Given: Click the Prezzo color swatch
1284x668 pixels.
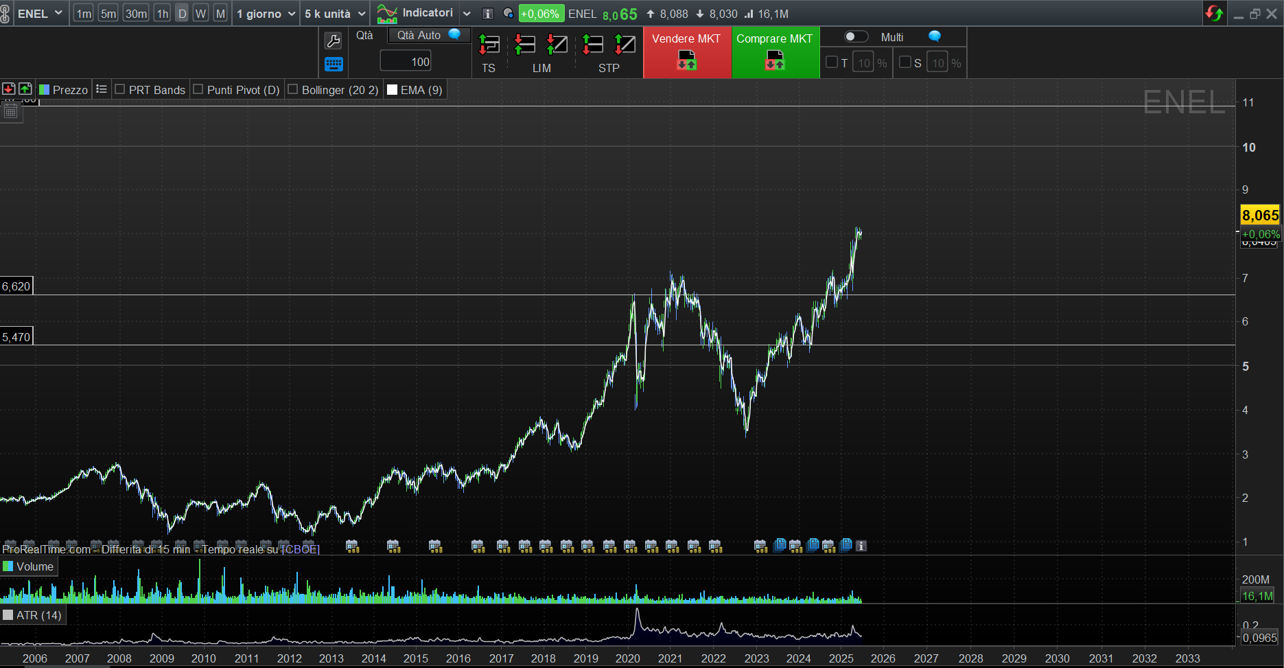Looking at the screenshot, I should pos(45,90).
